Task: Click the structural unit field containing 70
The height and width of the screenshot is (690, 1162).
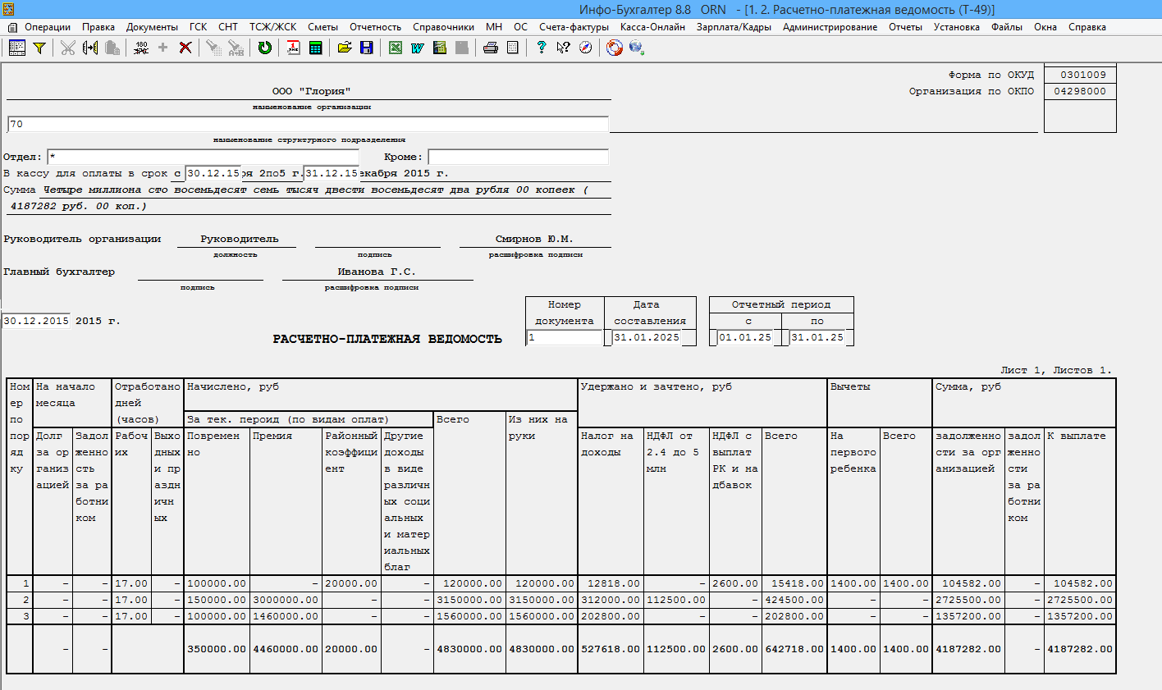Action: [x=308, y=124]
